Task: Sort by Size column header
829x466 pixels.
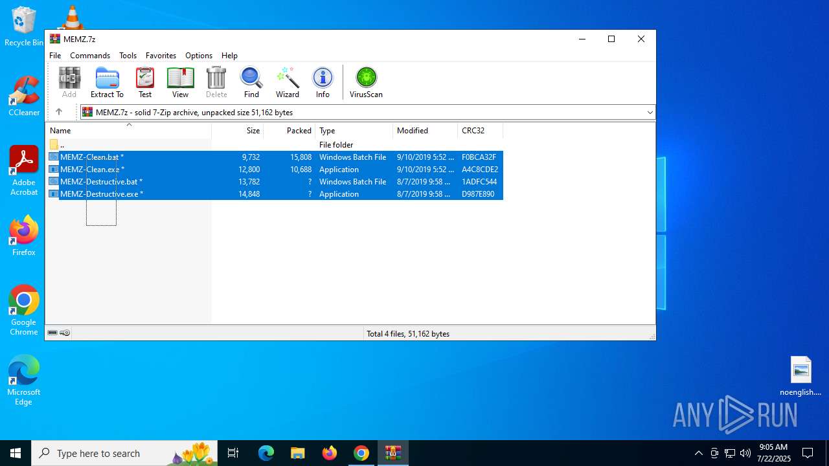Action: [238, 131]
